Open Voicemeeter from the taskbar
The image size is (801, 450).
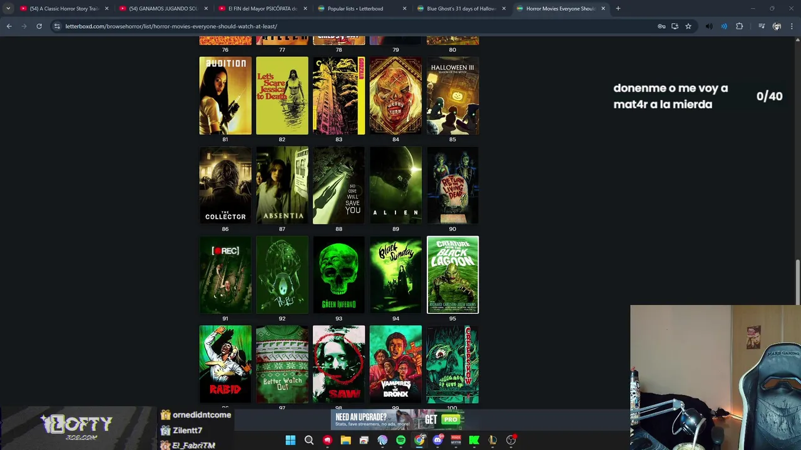[456, 440]
